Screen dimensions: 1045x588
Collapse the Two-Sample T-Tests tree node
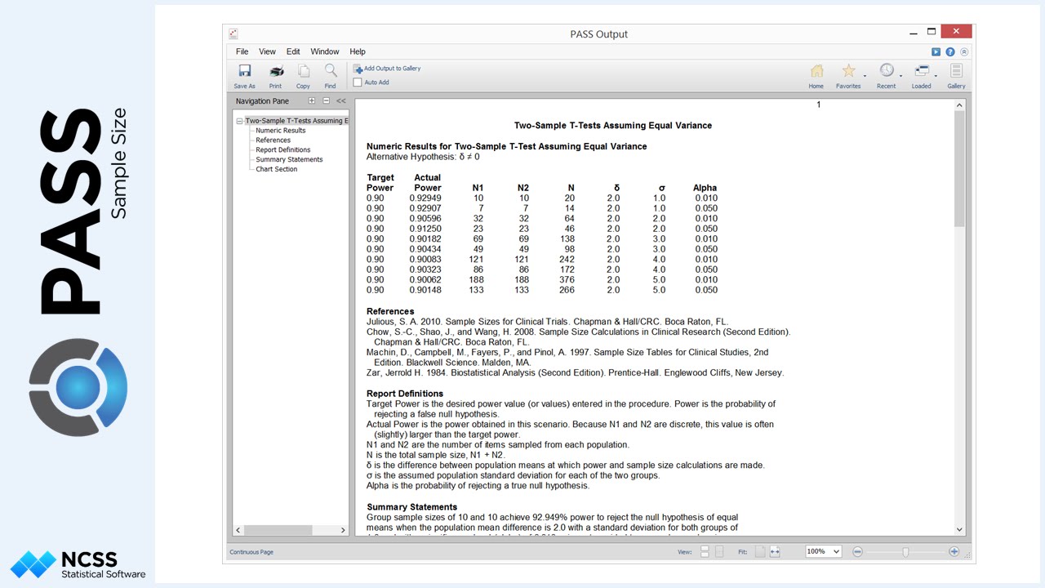coord(239,121)
